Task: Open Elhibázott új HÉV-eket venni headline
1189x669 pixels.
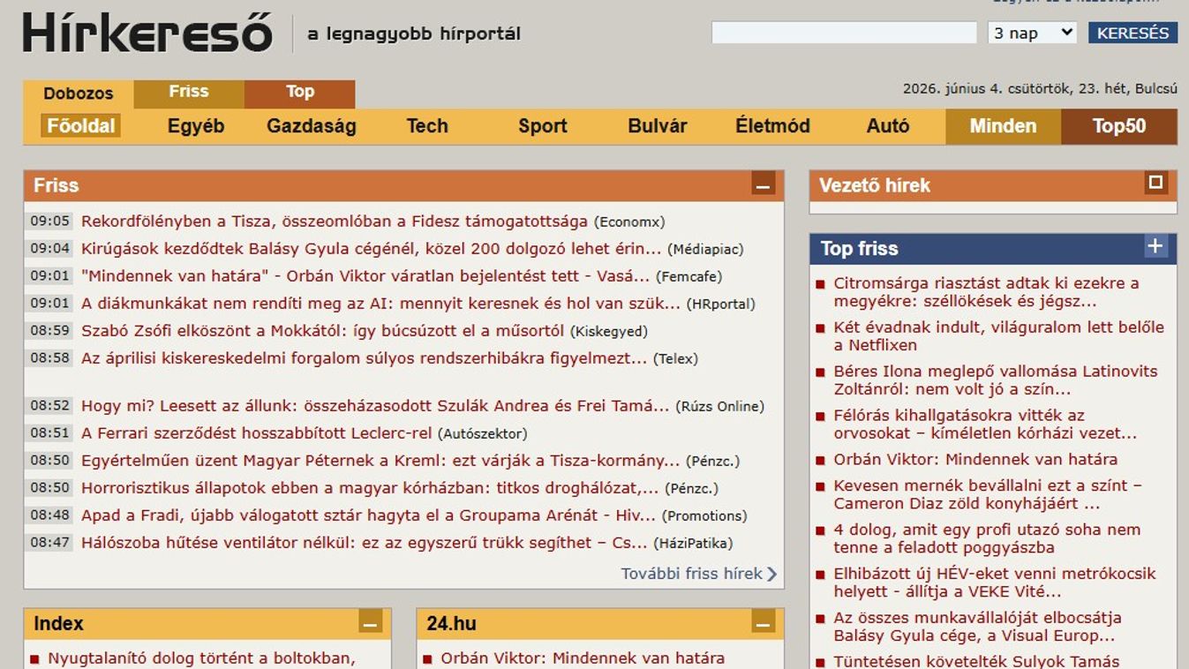Action: coord(995,583)
